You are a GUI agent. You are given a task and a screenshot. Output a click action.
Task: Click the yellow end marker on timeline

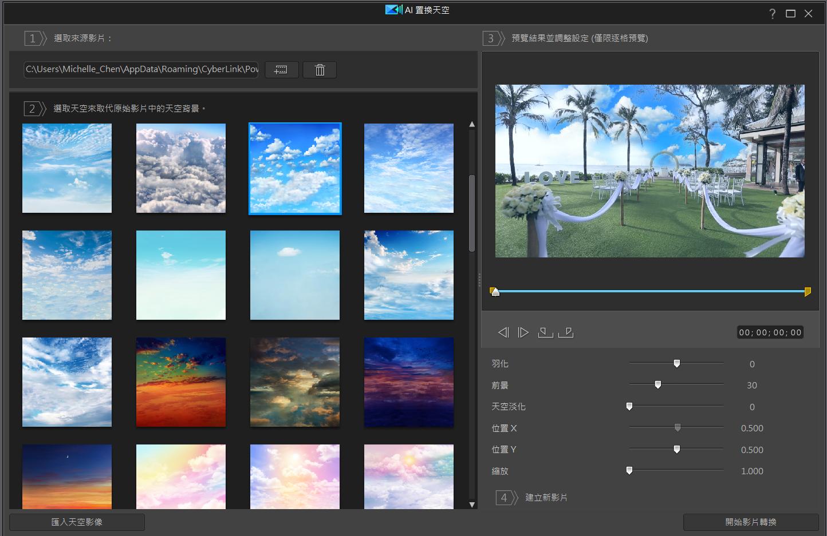coord(808,292)
